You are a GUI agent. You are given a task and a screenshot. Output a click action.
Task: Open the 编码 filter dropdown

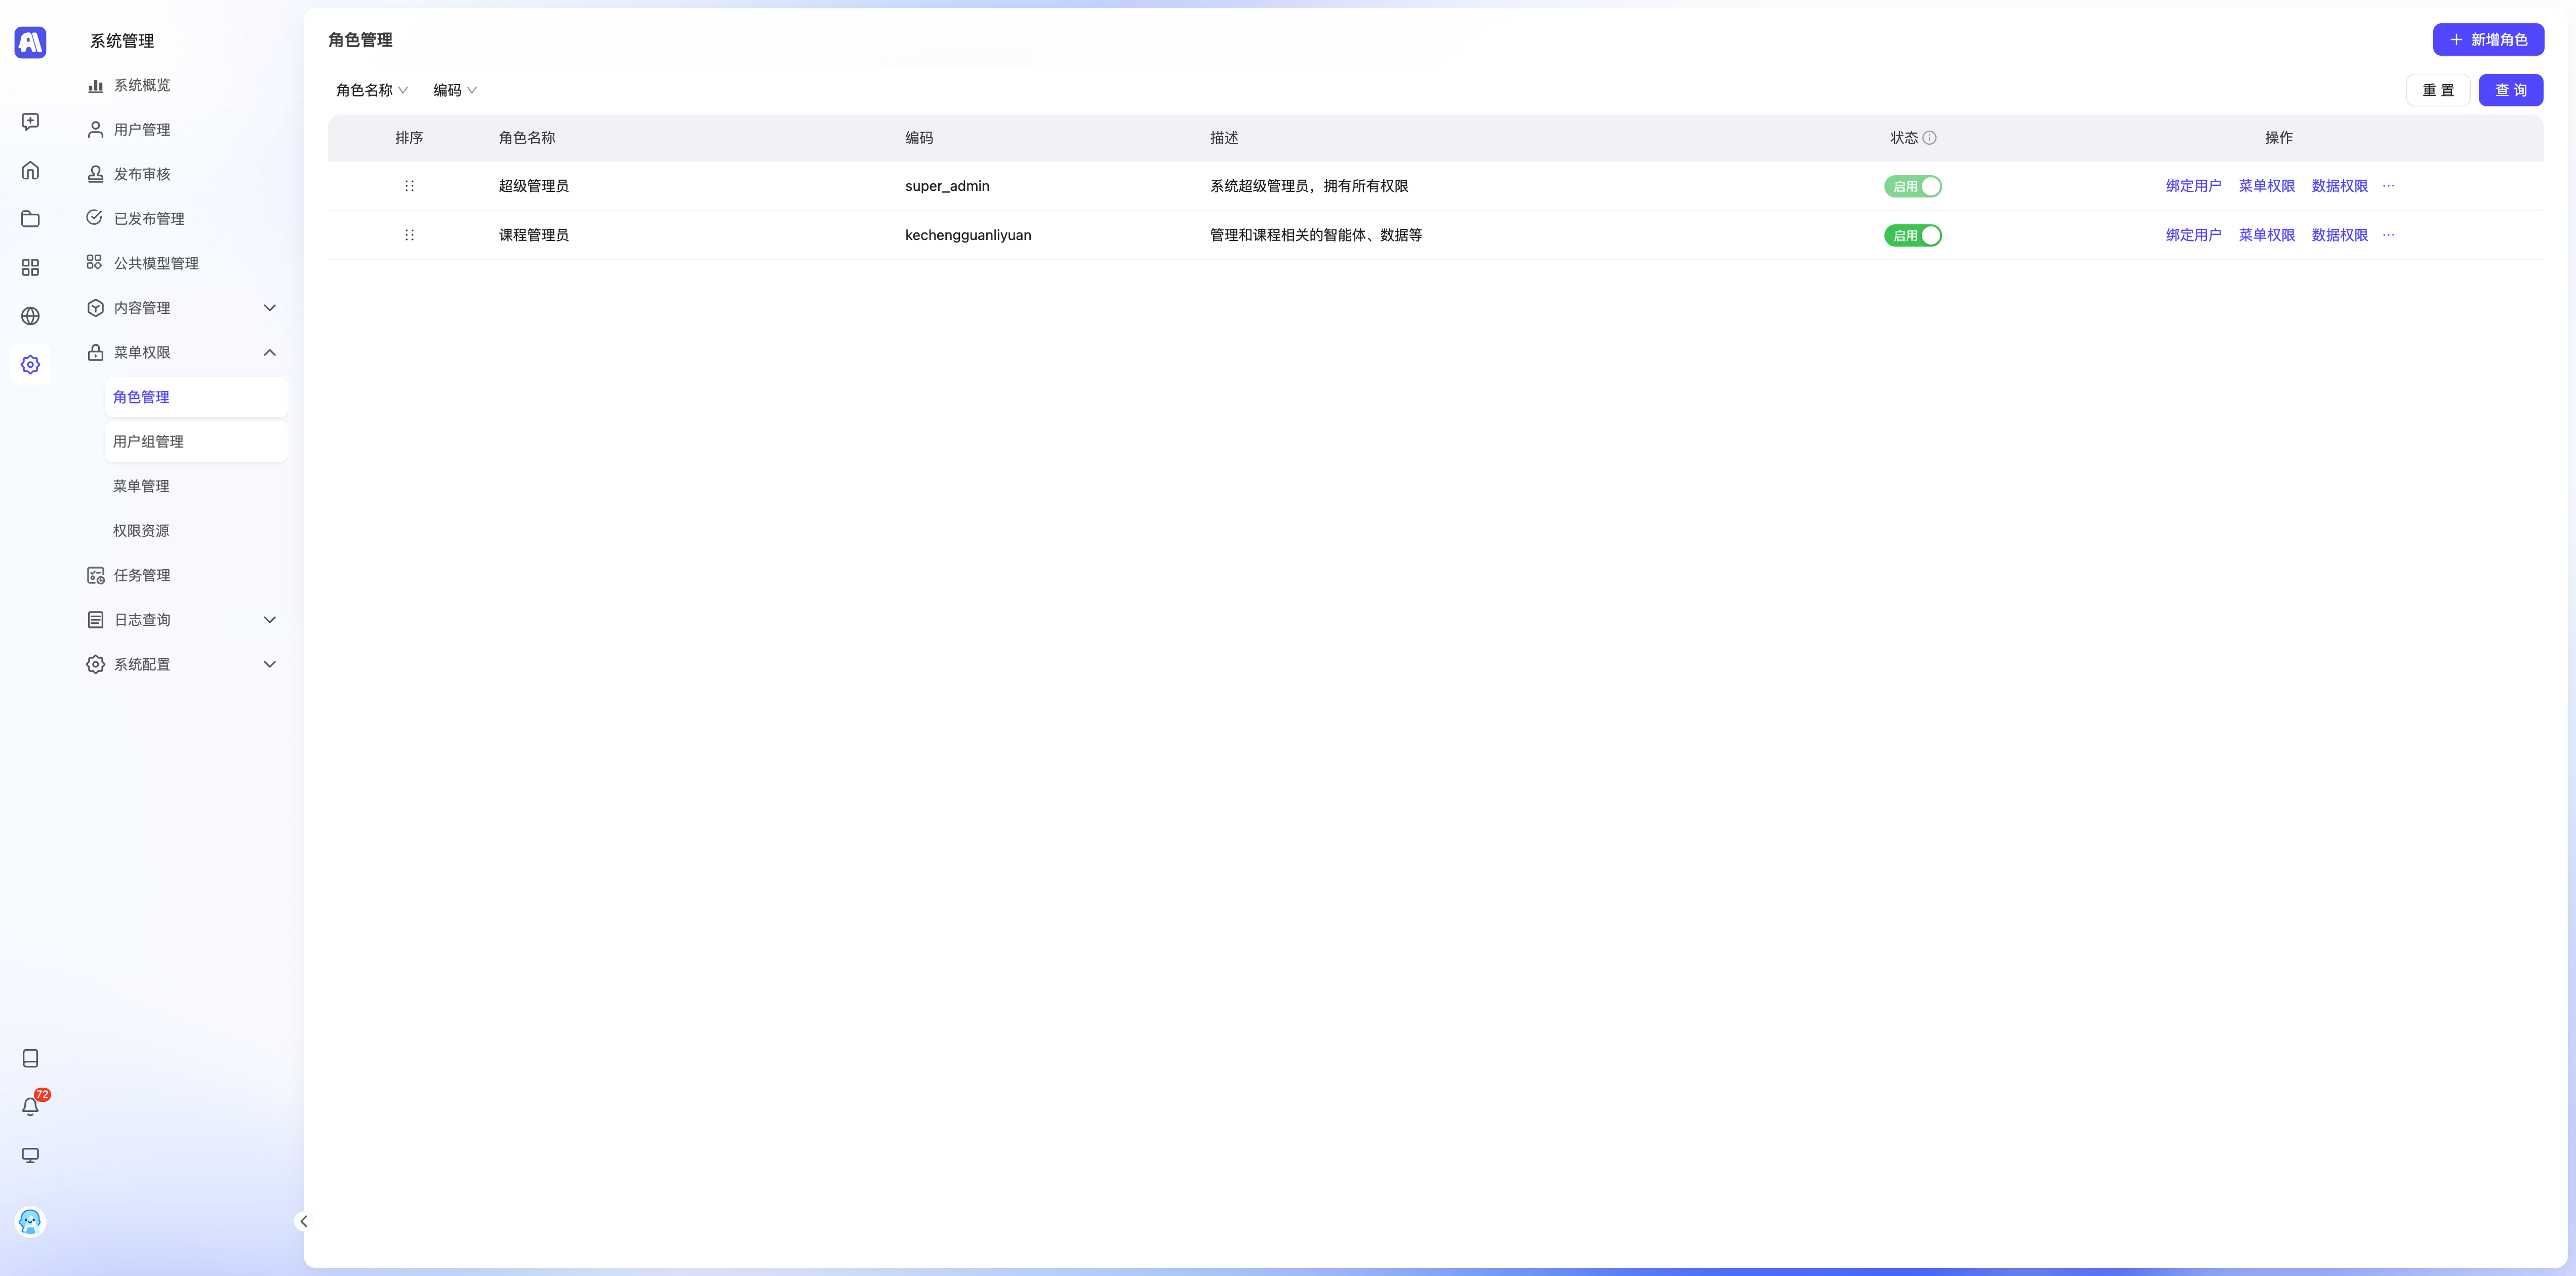454,90
